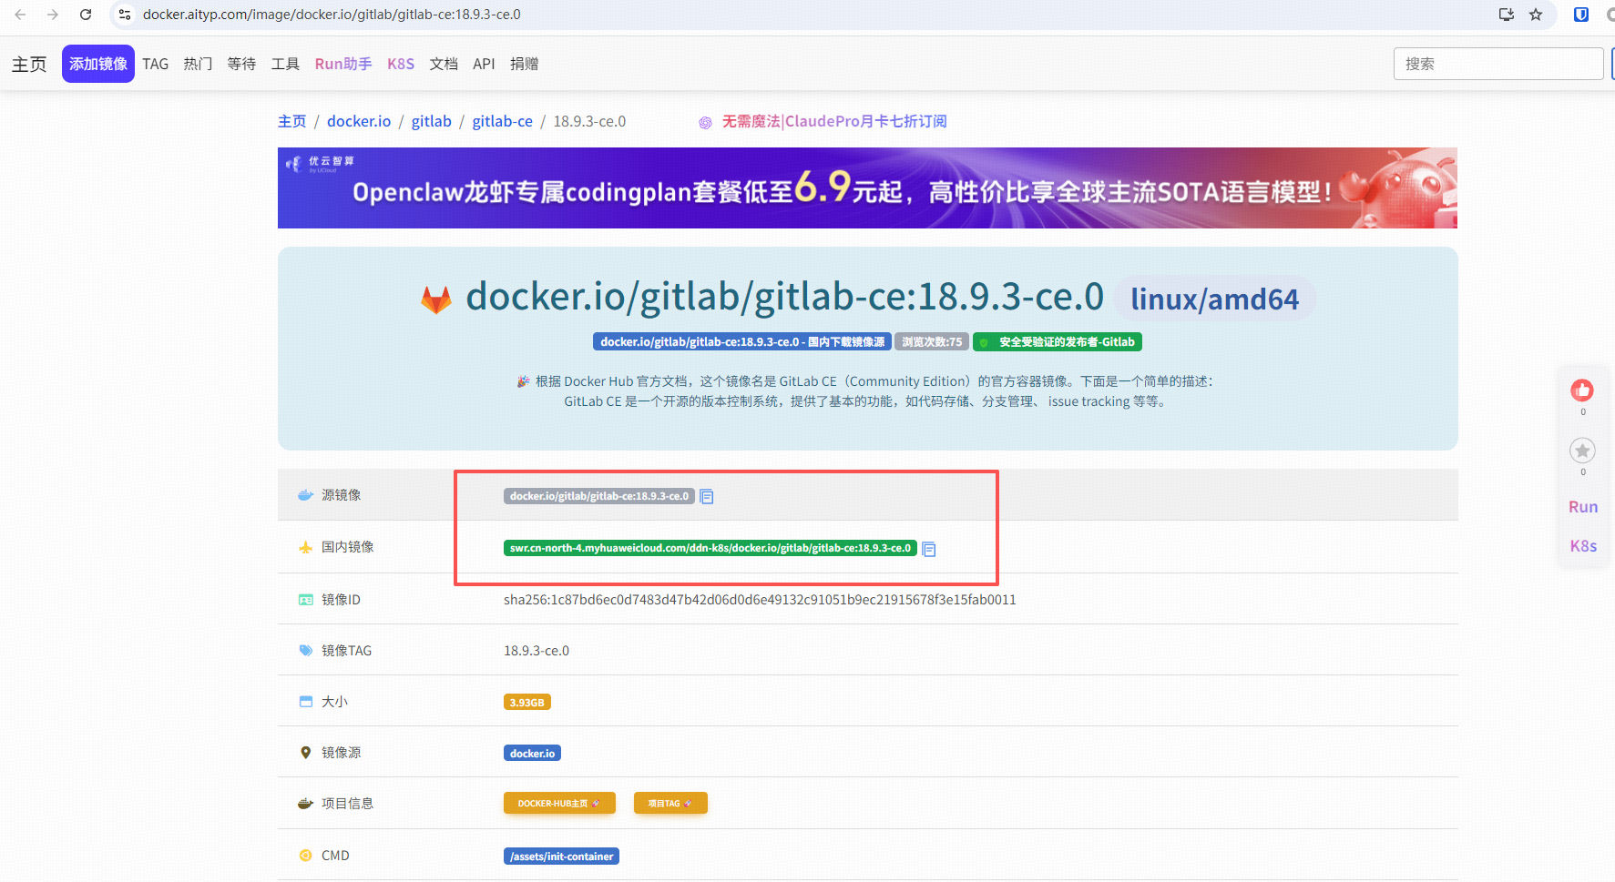This screenshot has width=1615, height=882.
Task: Click the 源镜像 row label
Action: click(342, 495)
